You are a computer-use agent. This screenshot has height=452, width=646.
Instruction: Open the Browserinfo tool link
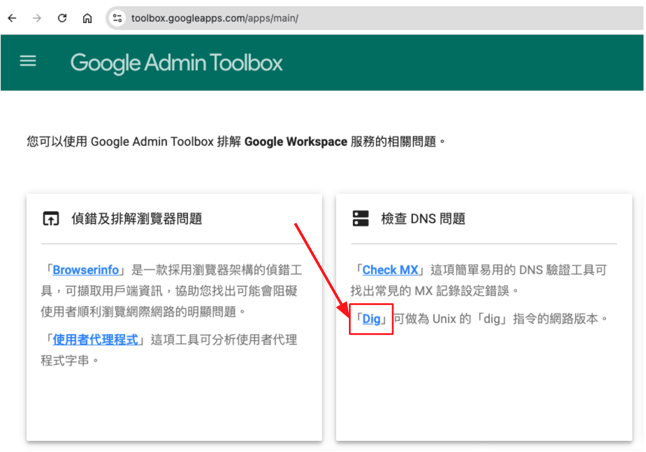(x=86, y=270)
